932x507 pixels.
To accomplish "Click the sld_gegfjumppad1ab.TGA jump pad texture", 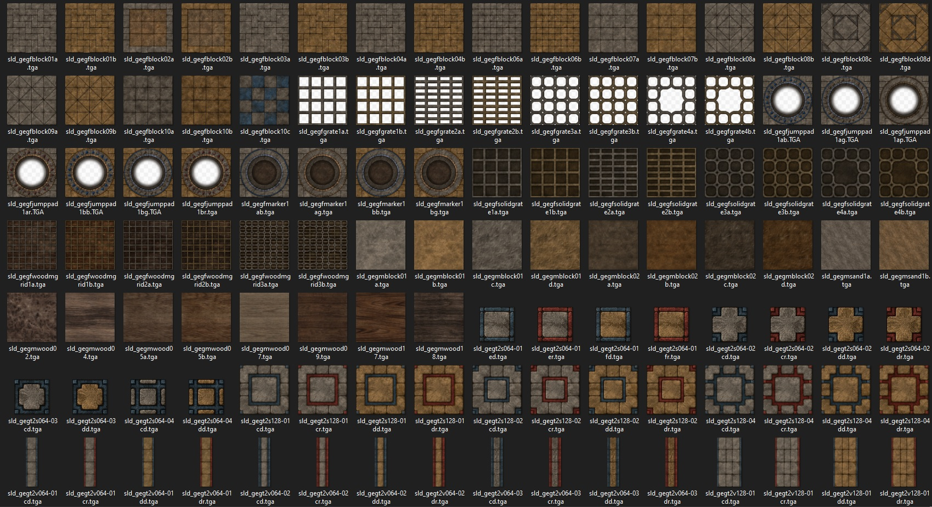I will 788,100.
